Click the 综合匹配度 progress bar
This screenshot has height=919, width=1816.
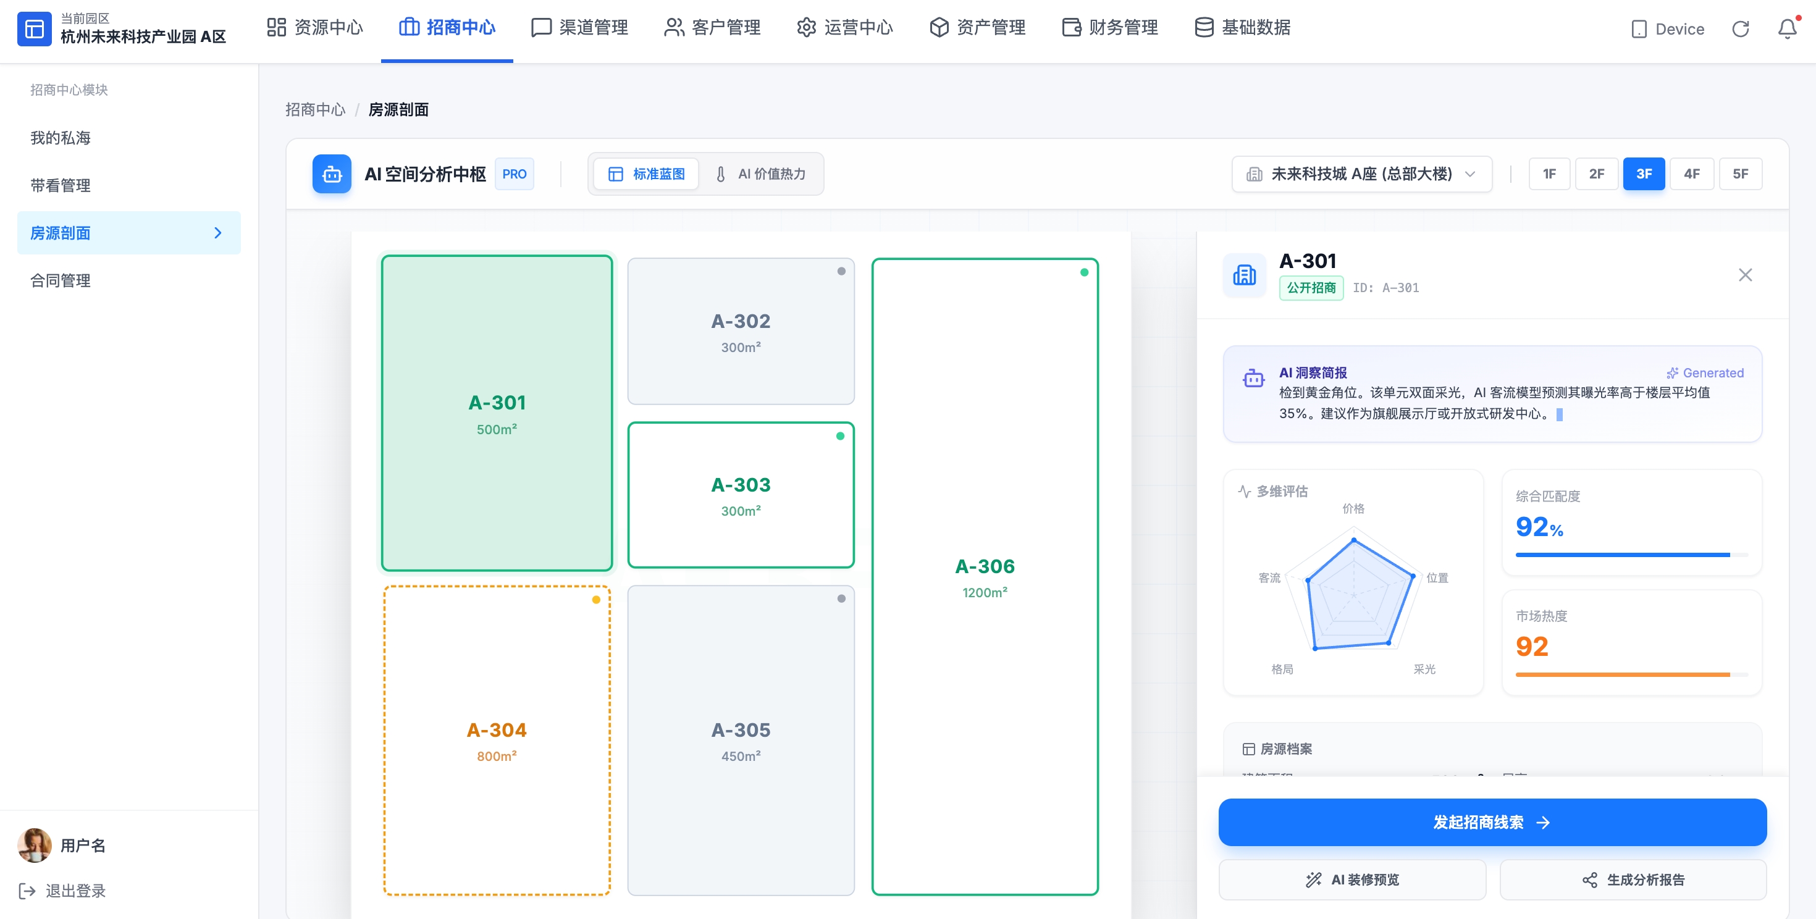tap(1631, 555)
